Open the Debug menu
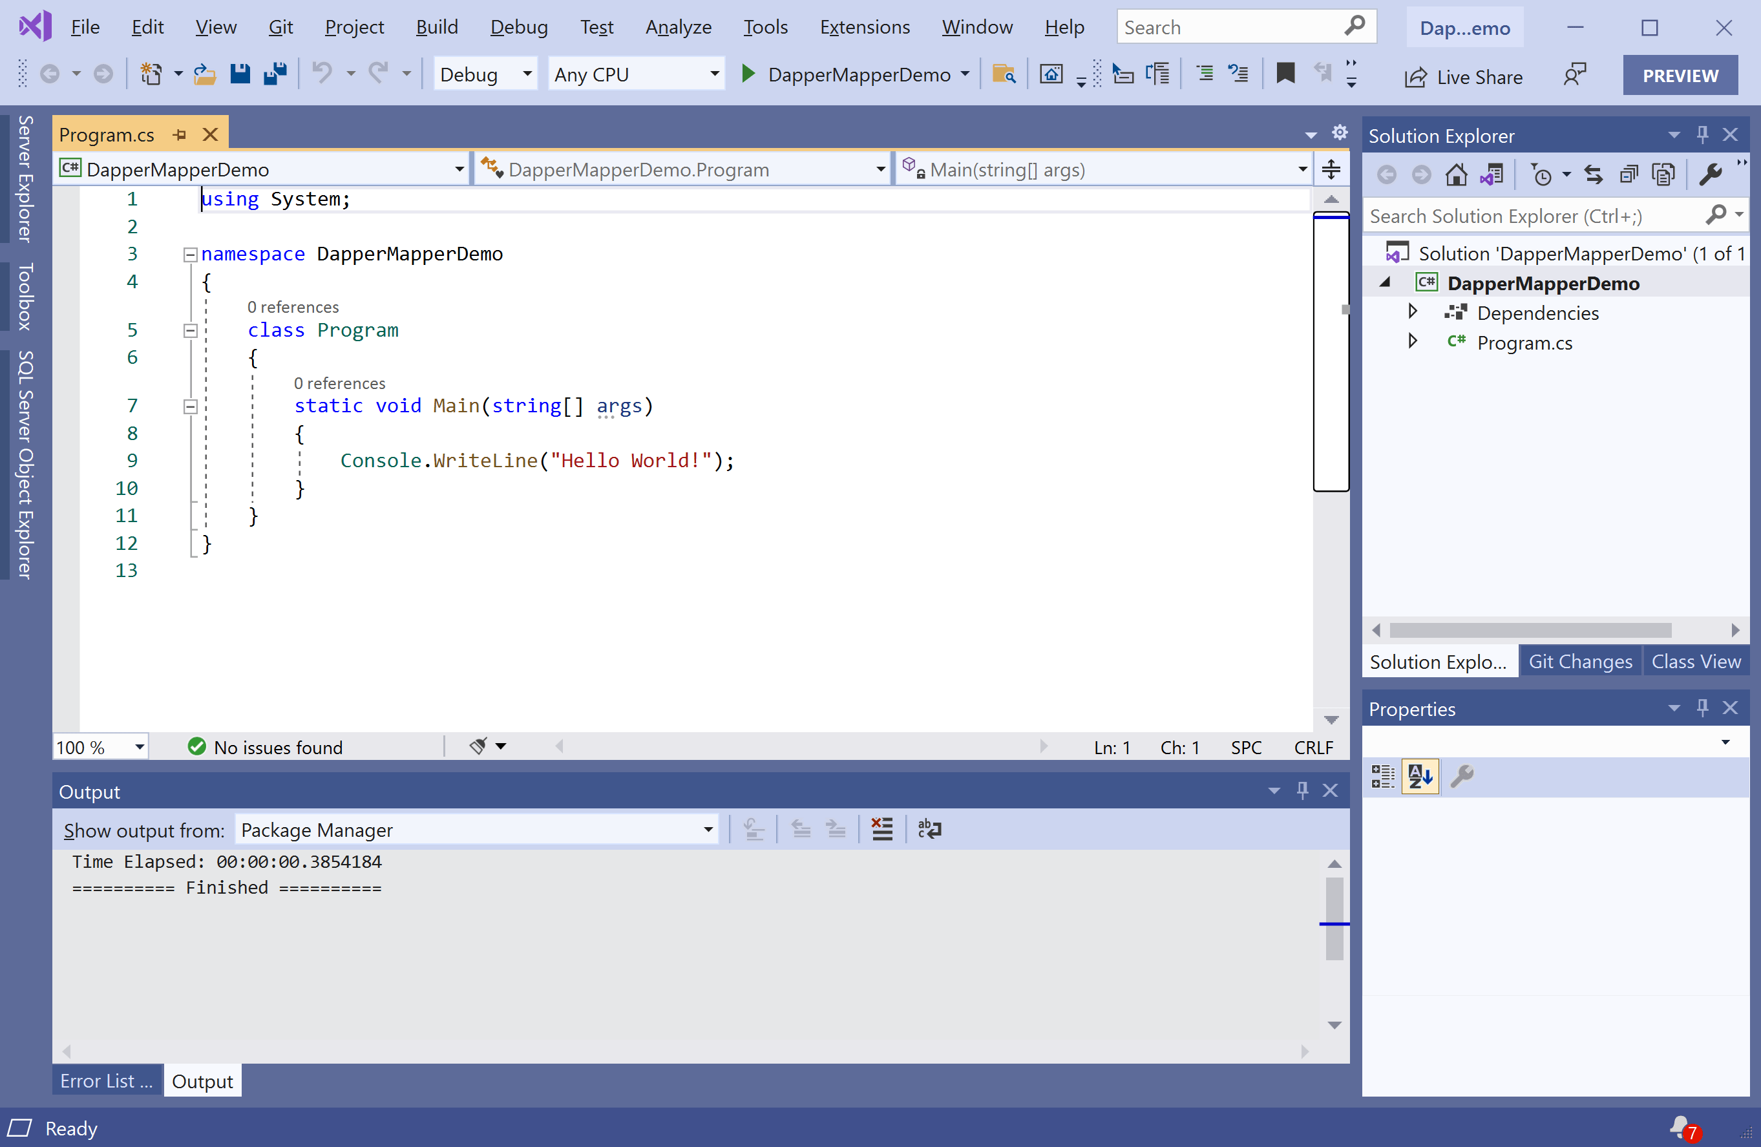 tap(519, 26)
